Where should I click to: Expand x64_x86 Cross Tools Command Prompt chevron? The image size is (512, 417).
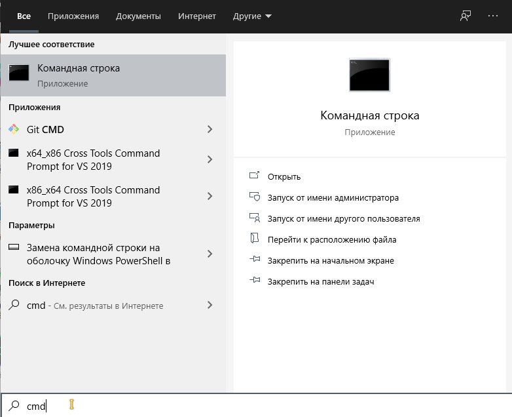pos(210,159)
